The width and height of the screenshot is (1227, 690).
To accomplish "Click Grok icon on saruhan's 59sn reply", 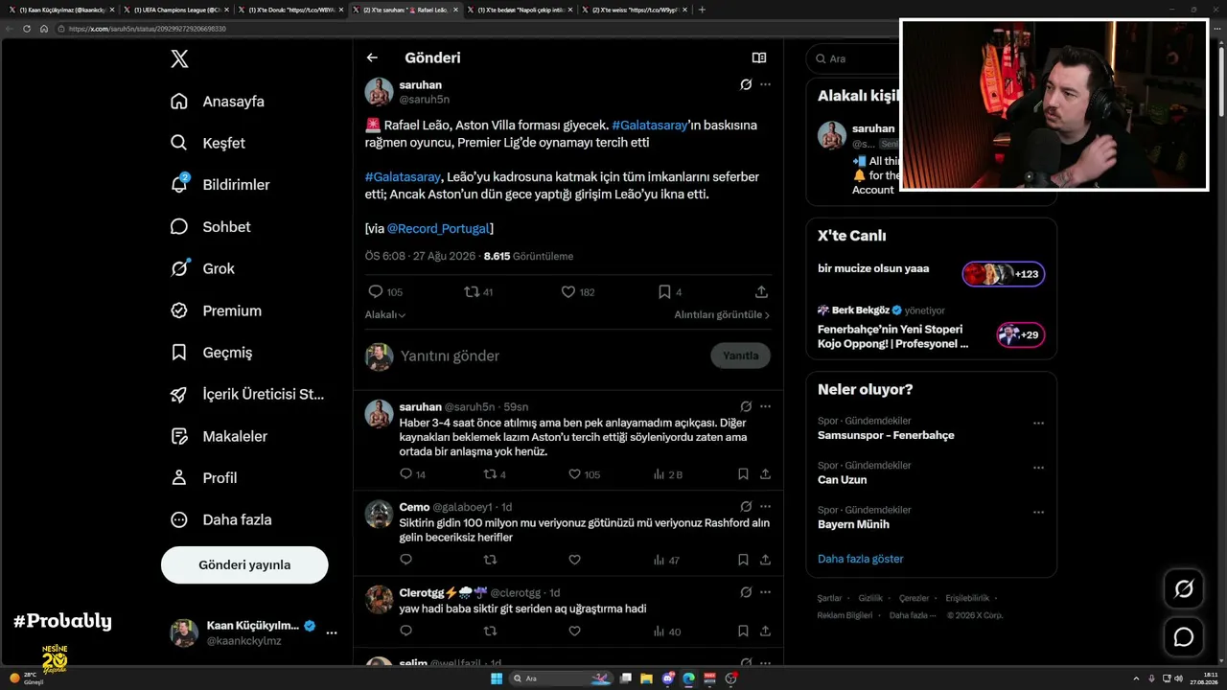I will point(746,406).
